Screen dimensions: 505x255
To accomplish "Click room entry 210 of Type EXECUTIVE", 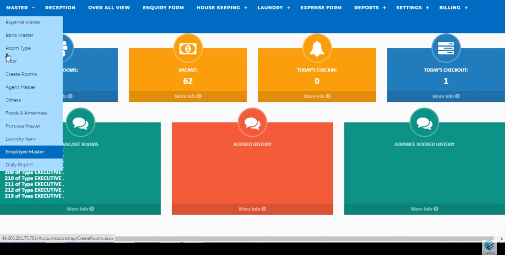I will [x=34, y=178].
